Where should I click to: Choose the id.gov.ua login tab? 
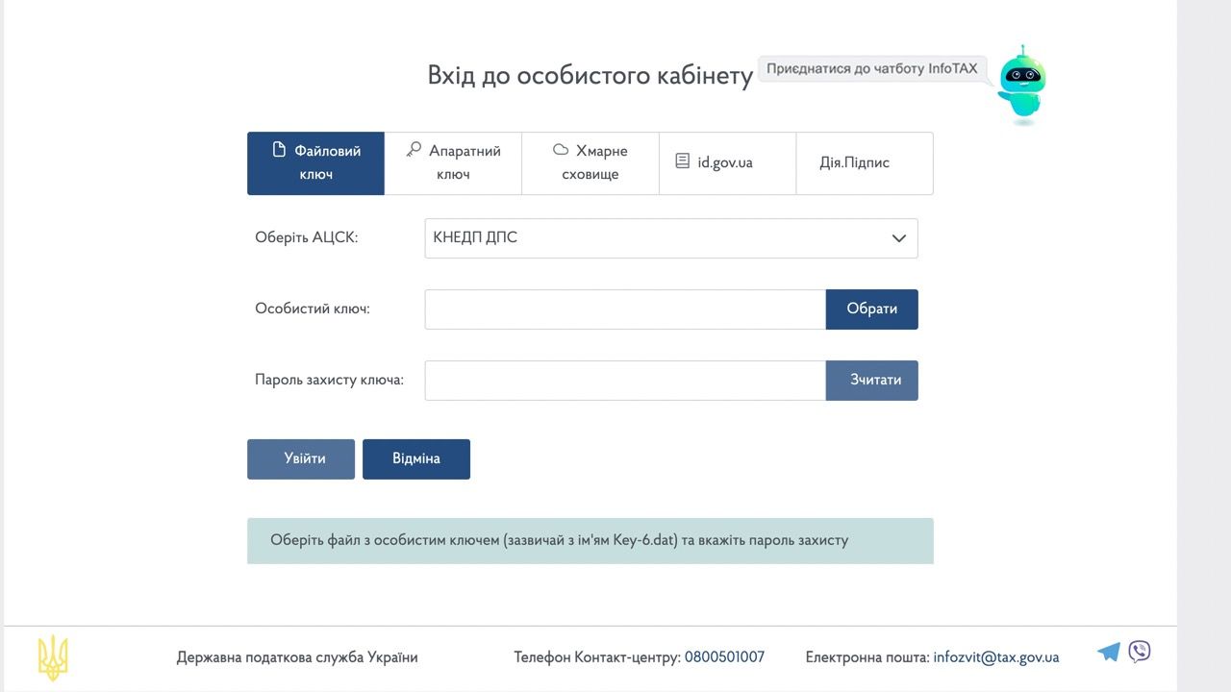(x=727, y=163)
